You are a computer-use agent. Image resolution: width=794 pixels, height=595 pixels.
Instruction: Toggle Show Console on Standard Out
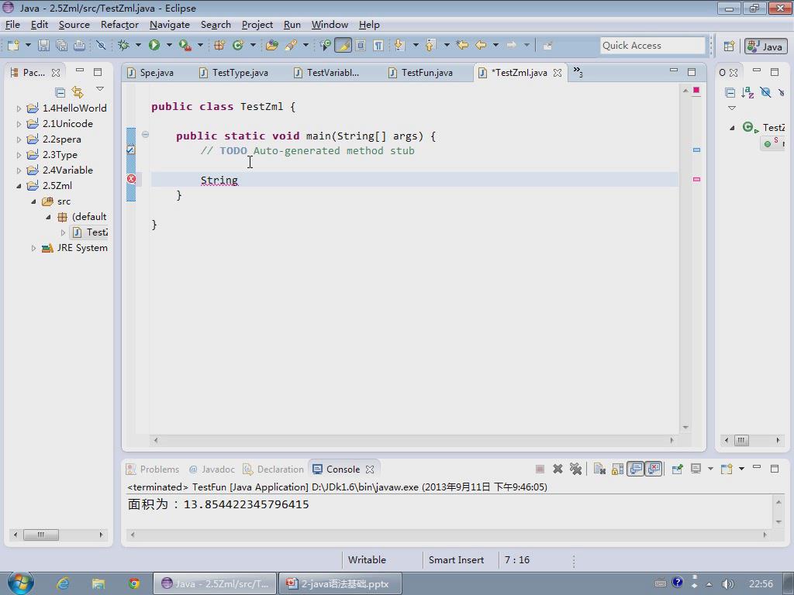pos(635,469)
